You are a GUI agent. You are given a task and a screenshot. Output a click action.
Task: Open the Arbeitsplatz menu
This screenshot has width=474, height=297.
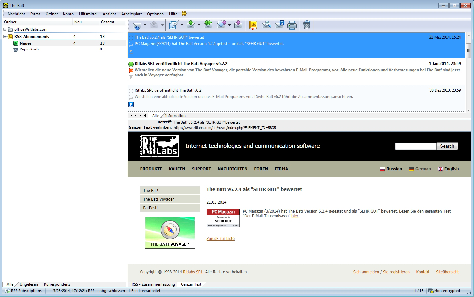coord(131,14)
